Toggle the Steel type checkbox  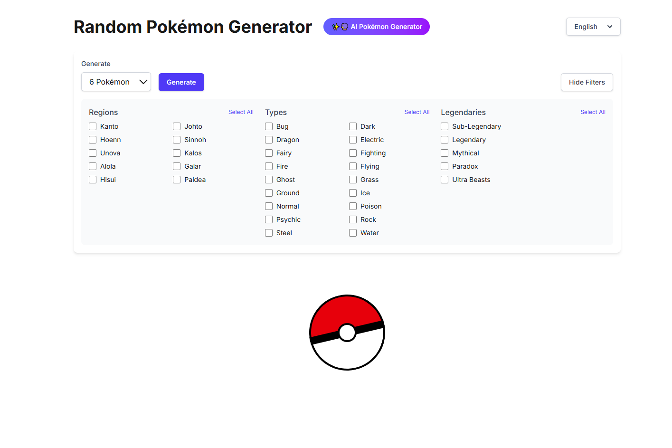(x=269, y=233)
